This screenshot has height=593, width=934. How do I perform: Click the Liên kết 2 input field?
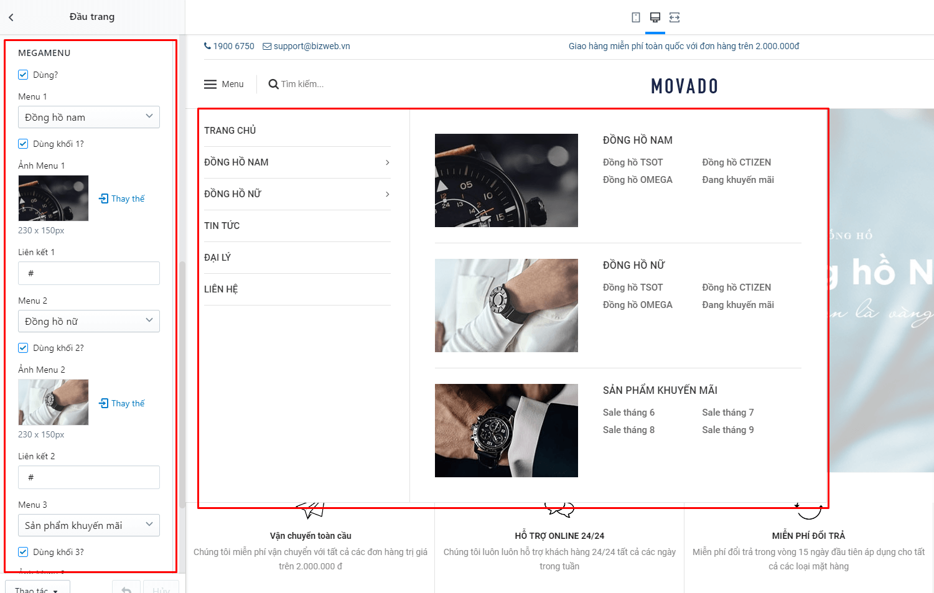coord(89,477)
